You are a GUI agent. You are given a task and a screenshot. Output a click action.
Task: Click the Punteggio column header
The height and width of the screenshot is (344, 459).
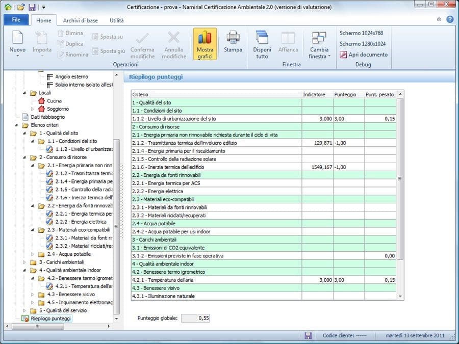[349, 94]
